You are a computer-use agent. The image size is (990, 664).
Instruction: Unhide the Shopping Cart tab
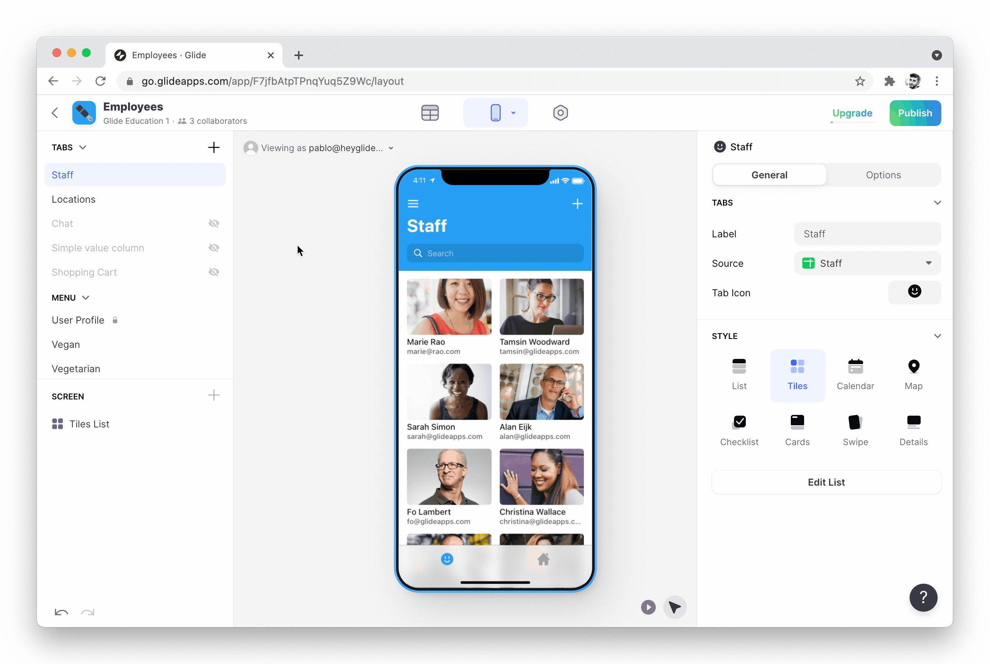pyautogui.click(x=214, y=272)
